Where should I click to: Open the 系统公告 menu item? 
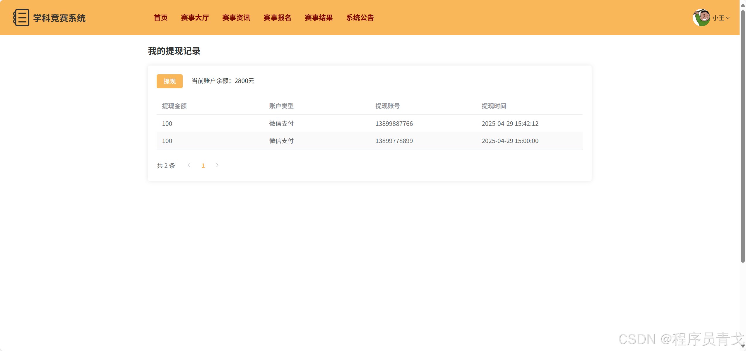360,18
